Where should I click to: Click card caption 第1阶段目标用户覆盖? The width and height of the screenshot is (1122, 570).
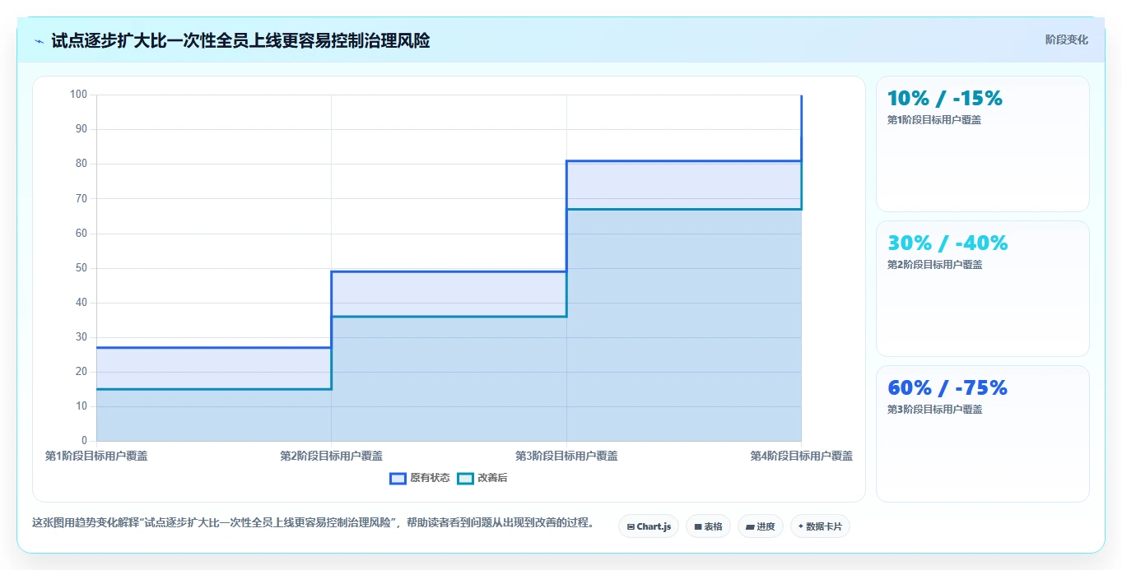934,120
